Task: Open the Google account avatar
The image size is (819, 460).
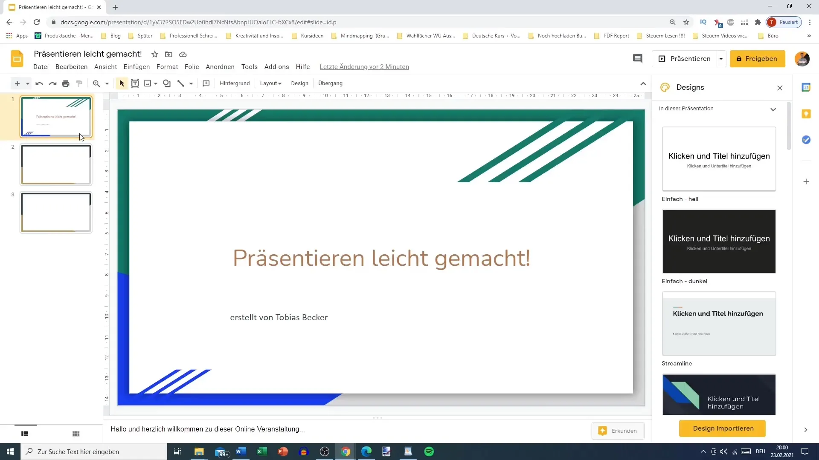Action: 802,59
